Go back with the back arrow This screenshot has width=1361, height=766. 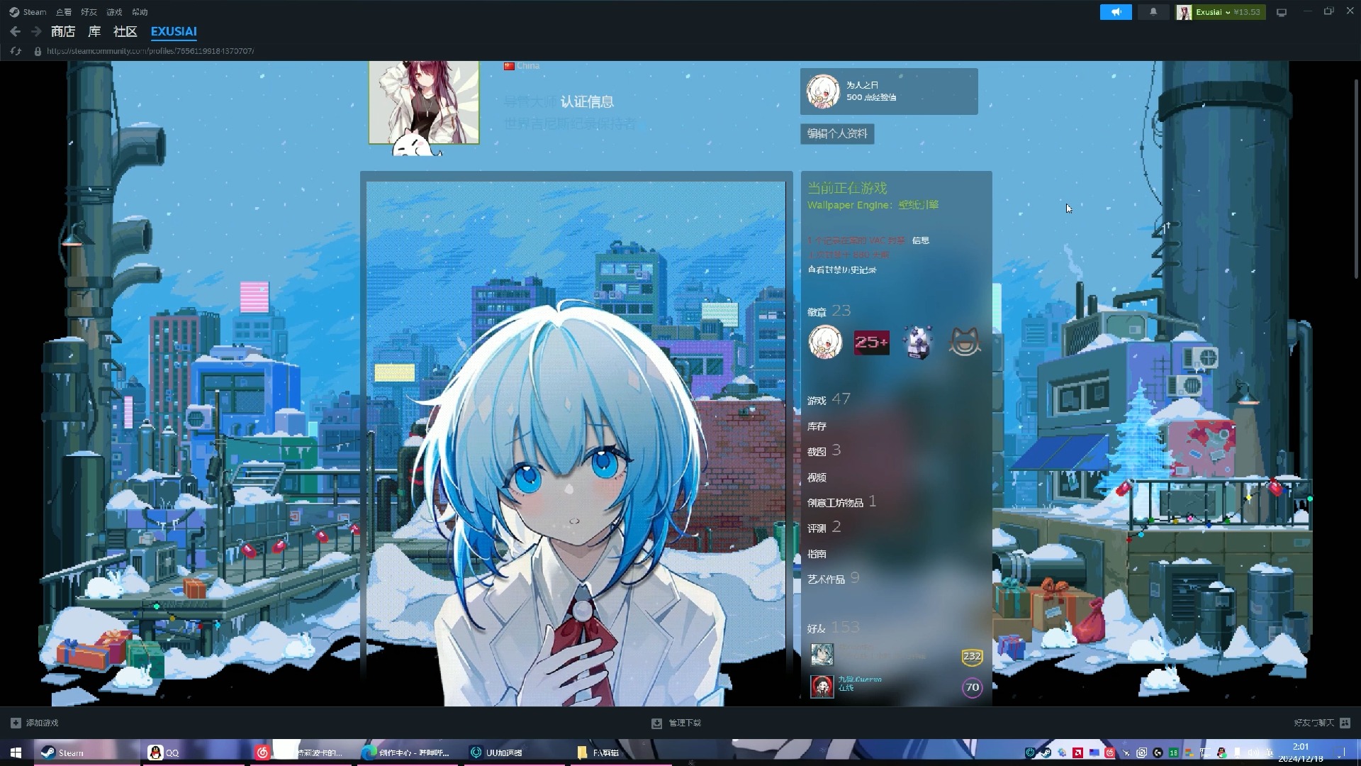coord(16,31)
